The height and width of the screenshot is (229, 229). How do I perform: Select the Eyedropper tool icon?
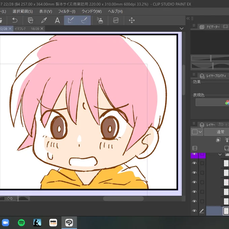pos(44,20)
